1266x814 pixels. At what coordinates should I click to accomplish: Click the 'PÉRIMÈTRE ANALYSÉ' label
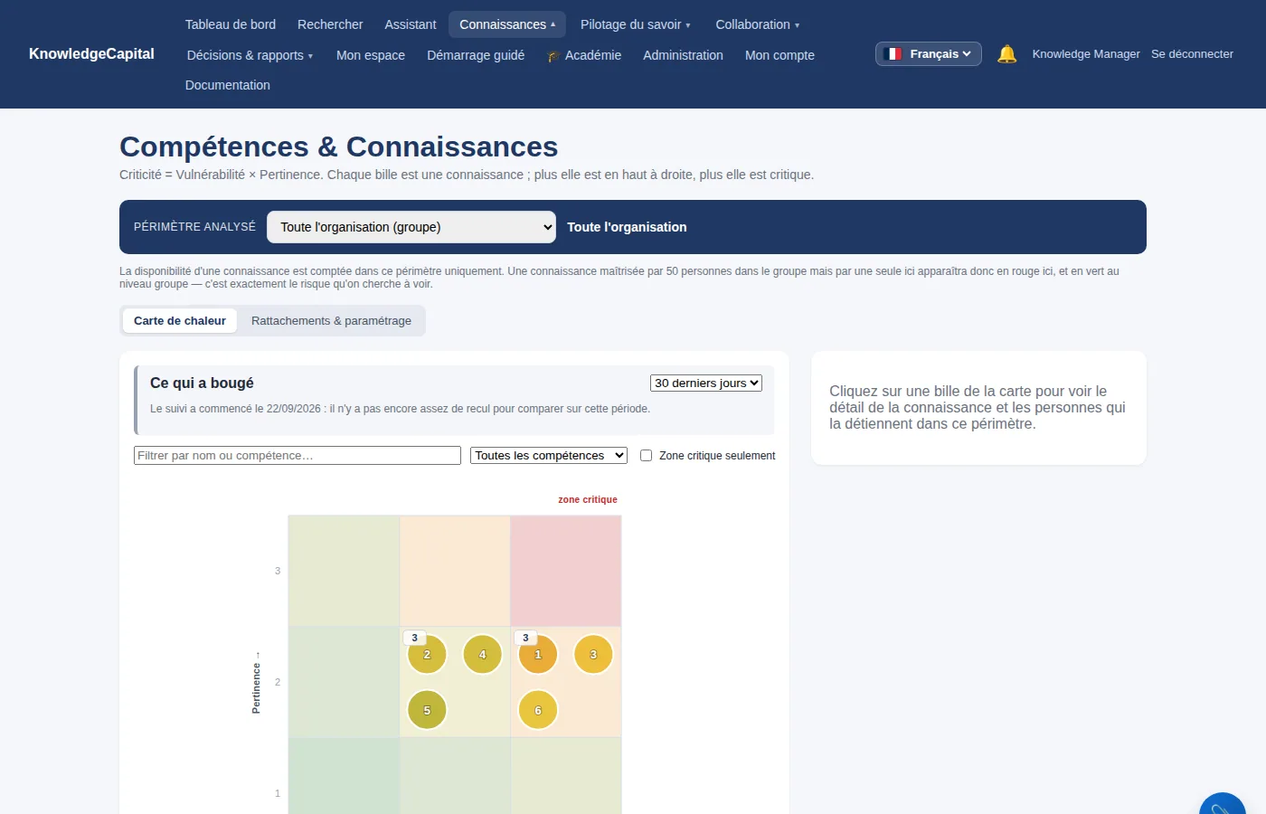pos(194,227)
